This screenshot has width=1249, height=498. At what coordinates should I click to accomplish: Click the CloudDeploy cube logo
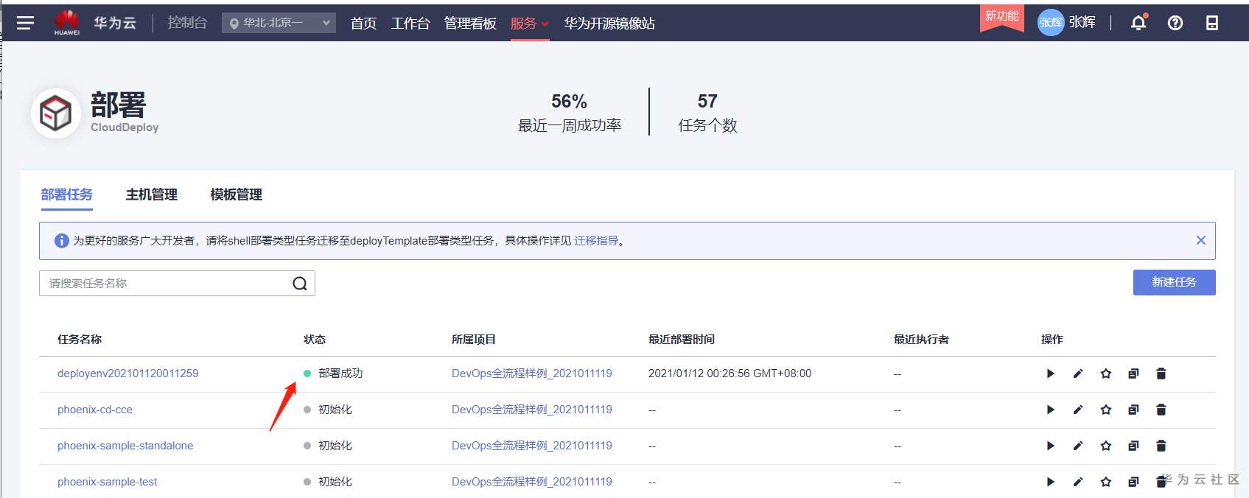click(x=56, y=113)
